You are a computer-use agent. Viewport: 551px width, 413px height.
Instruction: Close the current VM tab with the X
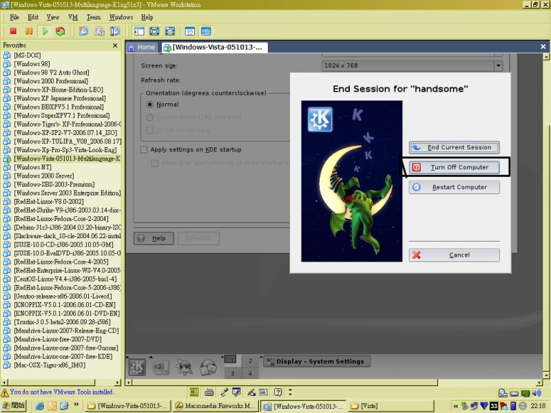(543, 46)
